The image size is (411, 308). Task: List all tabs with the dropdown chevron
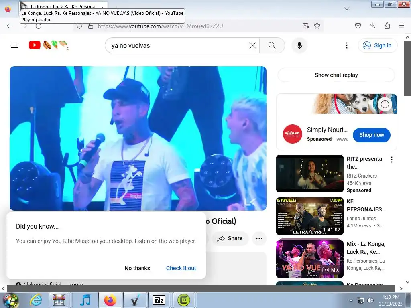346,9
